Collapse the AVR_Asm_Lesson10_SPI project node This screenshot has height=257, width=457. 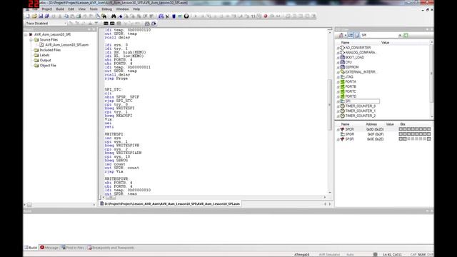pyautogui.click(x=26, y=35)
